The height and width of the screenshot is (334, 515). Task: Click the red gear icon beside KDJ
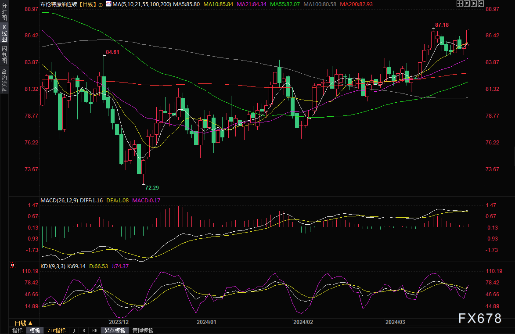(12, 266)
